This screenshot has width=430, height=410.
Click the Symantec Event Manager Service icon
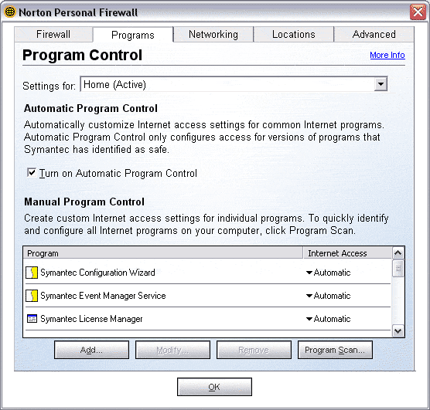(32, 296)
